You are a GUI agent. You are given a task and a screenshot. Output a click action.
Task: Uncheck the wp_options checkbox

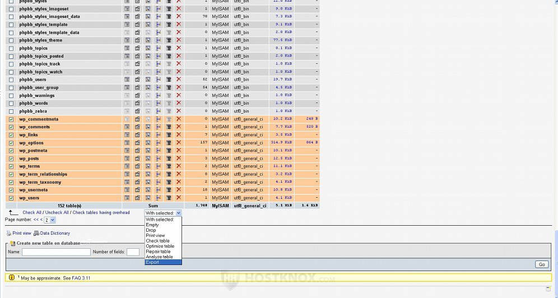(11, 143)
